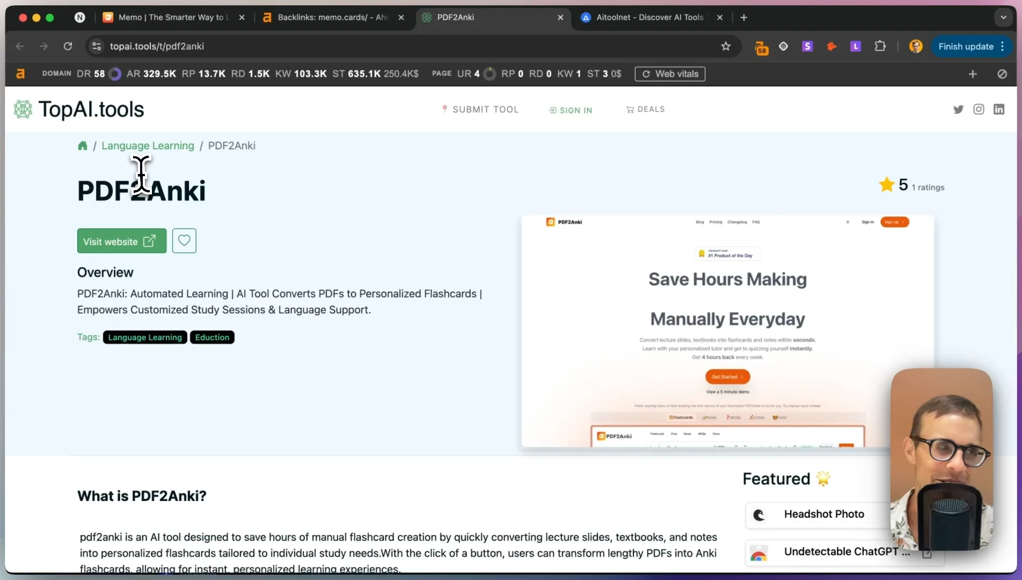Click the purple L extension icon
This screenshot has width=1022, height=580.
click(856, 46)
